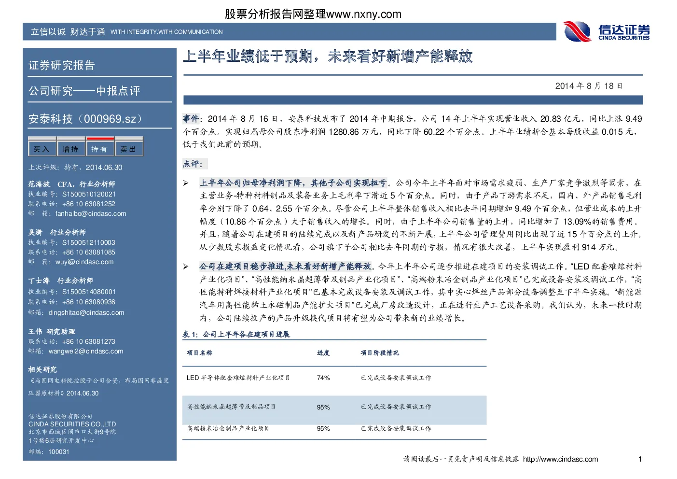Click analyst name 丁士涛 行业分析师
This screenshot has width=677, height=479.
(61, 281)
